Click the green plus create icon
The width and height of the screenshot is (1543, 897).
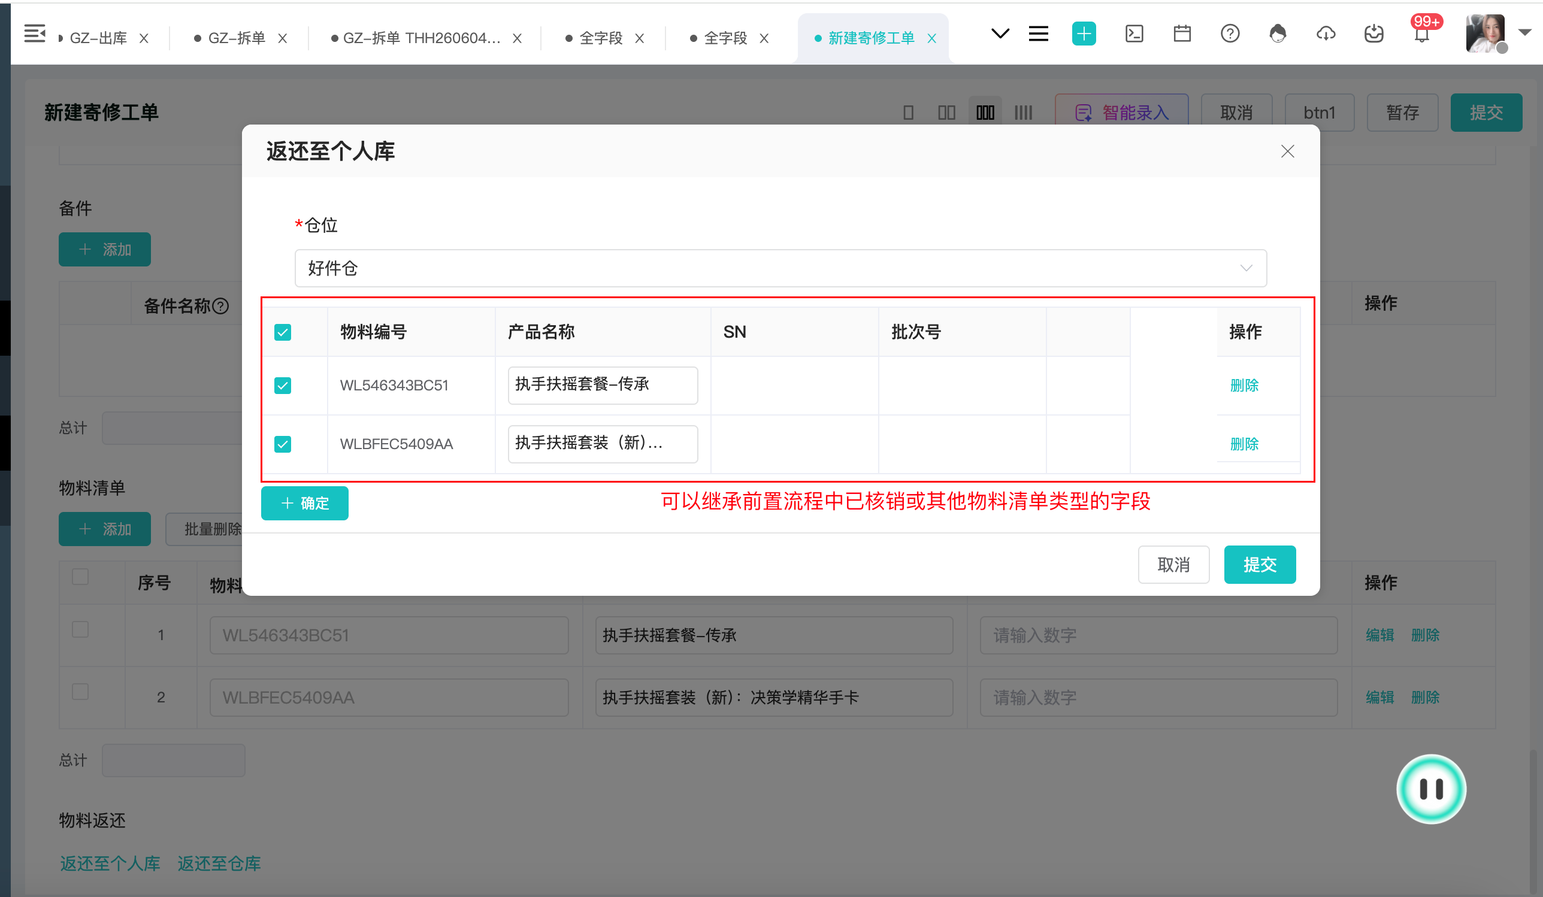1084,34
